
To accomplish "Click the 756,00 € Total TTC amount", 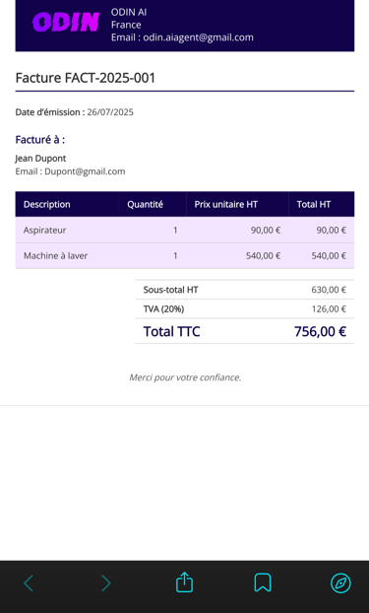I will (x=320, y=331).
